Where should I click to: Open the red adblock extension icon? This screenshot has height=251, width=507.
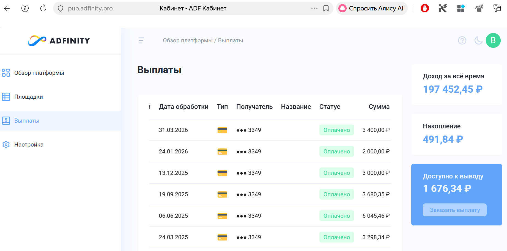(424, 8)
